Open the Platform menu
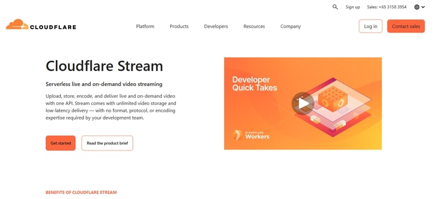Viewport: 442px width, 199px height. pos(145,26)
